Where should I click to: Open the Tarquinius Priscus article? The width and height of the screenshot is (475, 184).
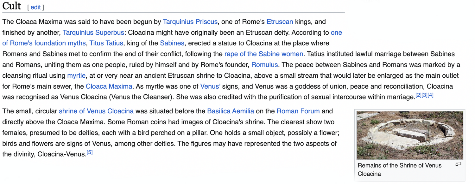point(190,22)
